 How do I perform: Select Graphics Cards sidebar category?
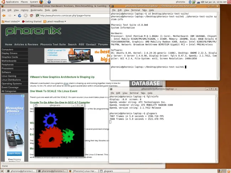pos(15,57)
